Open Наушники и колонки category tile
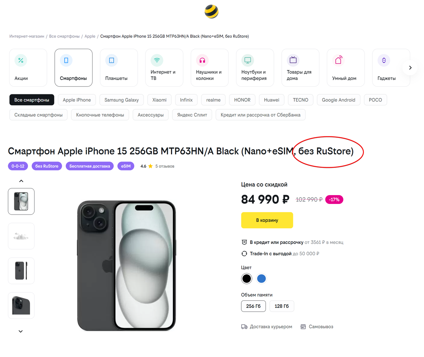 click(210, 68)
